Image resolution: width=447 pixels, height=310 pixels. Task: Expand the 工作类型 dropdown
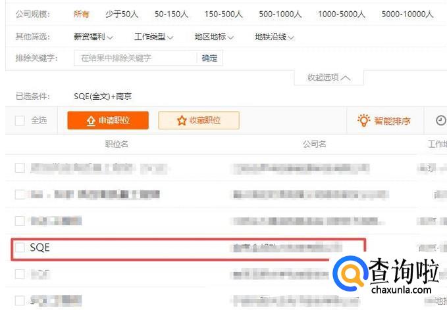153,37
